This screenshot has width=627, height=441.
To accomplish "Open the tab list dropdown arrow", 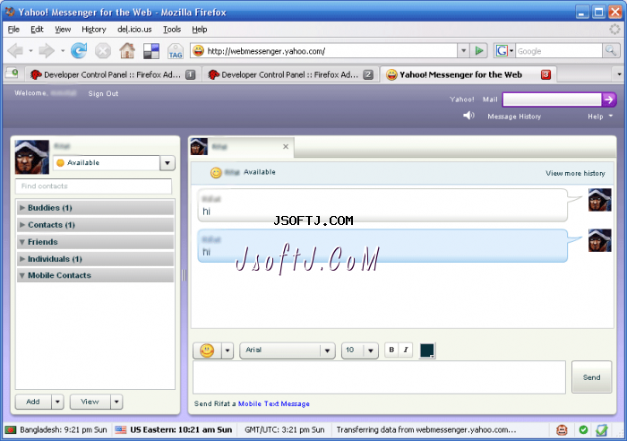I will click(619, 74).
